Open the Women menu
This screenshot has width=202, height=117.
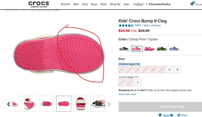pyautogui.click(x=65, y=4)
